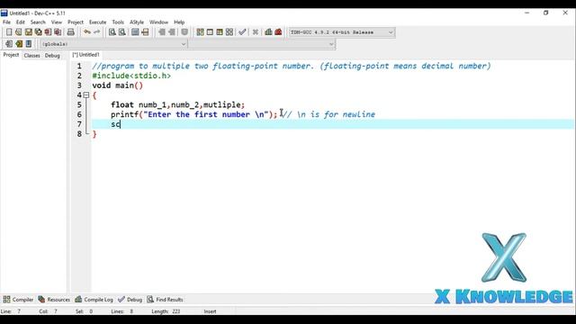This screenshot has width=576, height=324.
Task: Open the Window menu
Action: 158,22
